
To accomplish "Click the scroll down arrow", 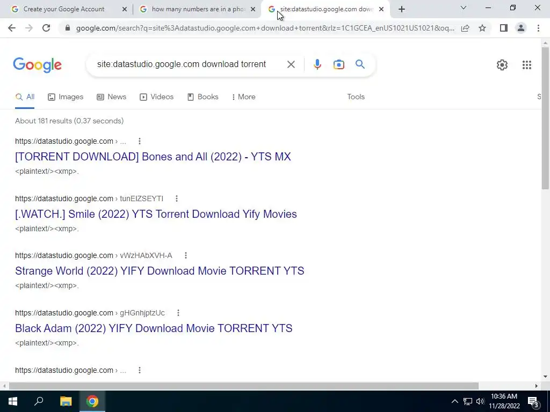I will point(545,377).
